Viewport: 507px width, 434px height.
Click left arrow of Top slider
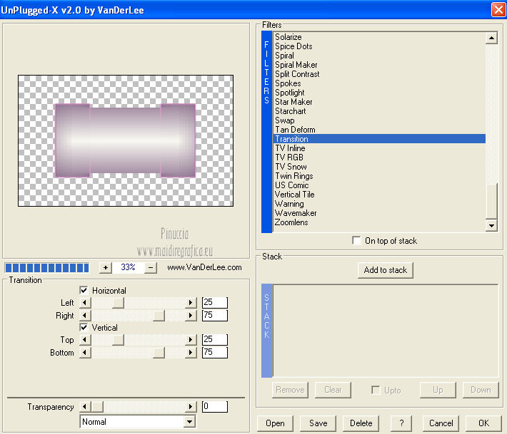point(85,340)
